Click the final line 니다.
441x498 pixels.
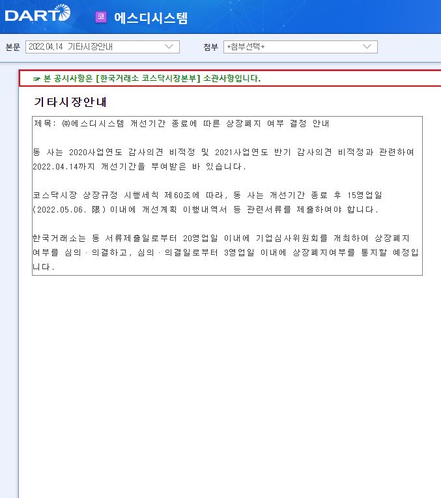point(44,267)
